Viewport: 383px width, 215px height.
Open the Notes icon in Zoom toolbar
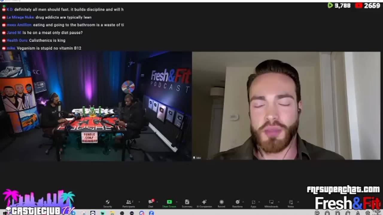pos(291,202)
